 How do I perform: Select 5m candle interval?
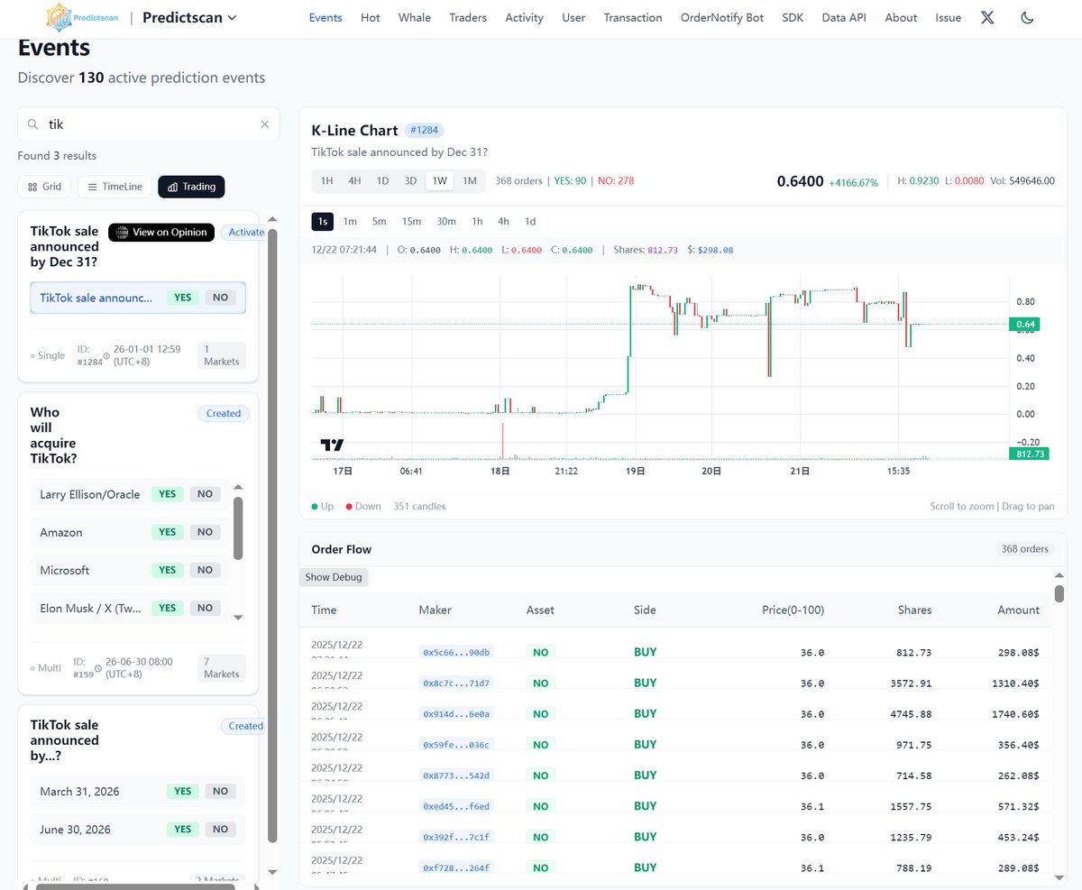(379, 221)
